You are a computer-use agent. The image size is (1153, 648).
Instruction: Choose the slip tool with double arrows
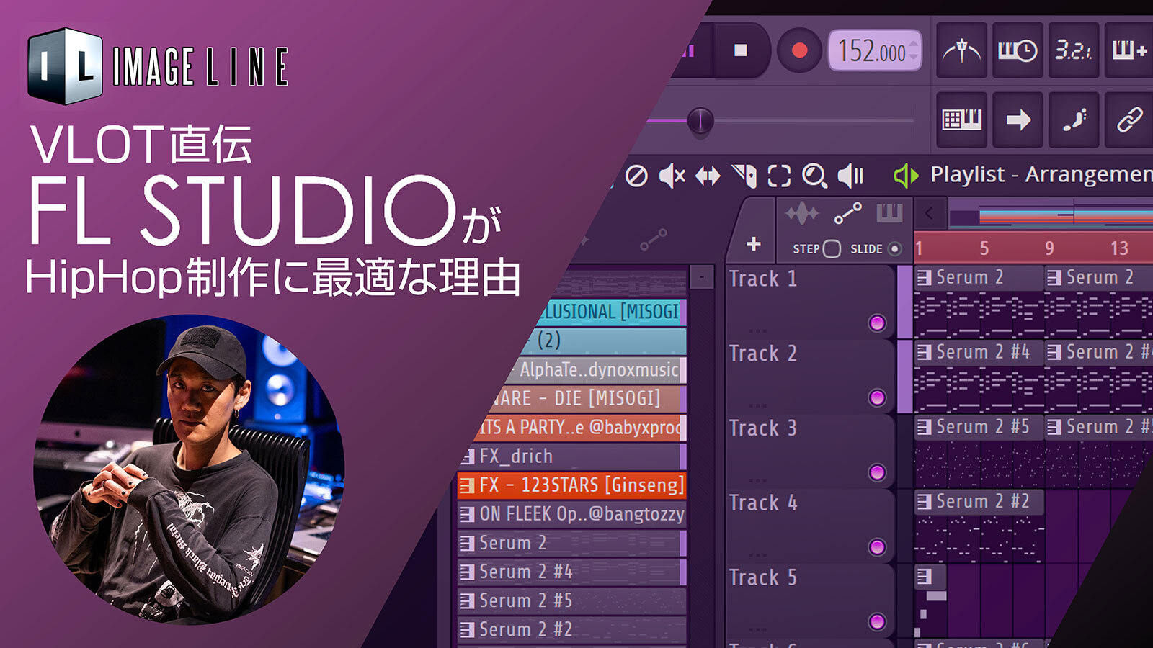point(707,176)
